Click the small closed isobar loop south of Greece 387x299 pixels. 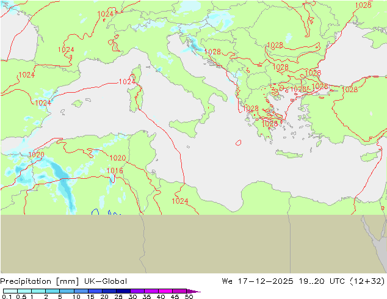tap(239, 143)
